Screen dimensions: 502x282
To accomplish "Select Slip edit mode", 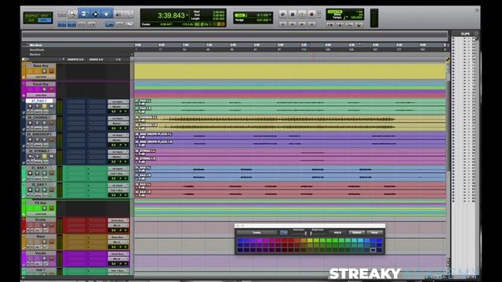I will pos(31,20).
